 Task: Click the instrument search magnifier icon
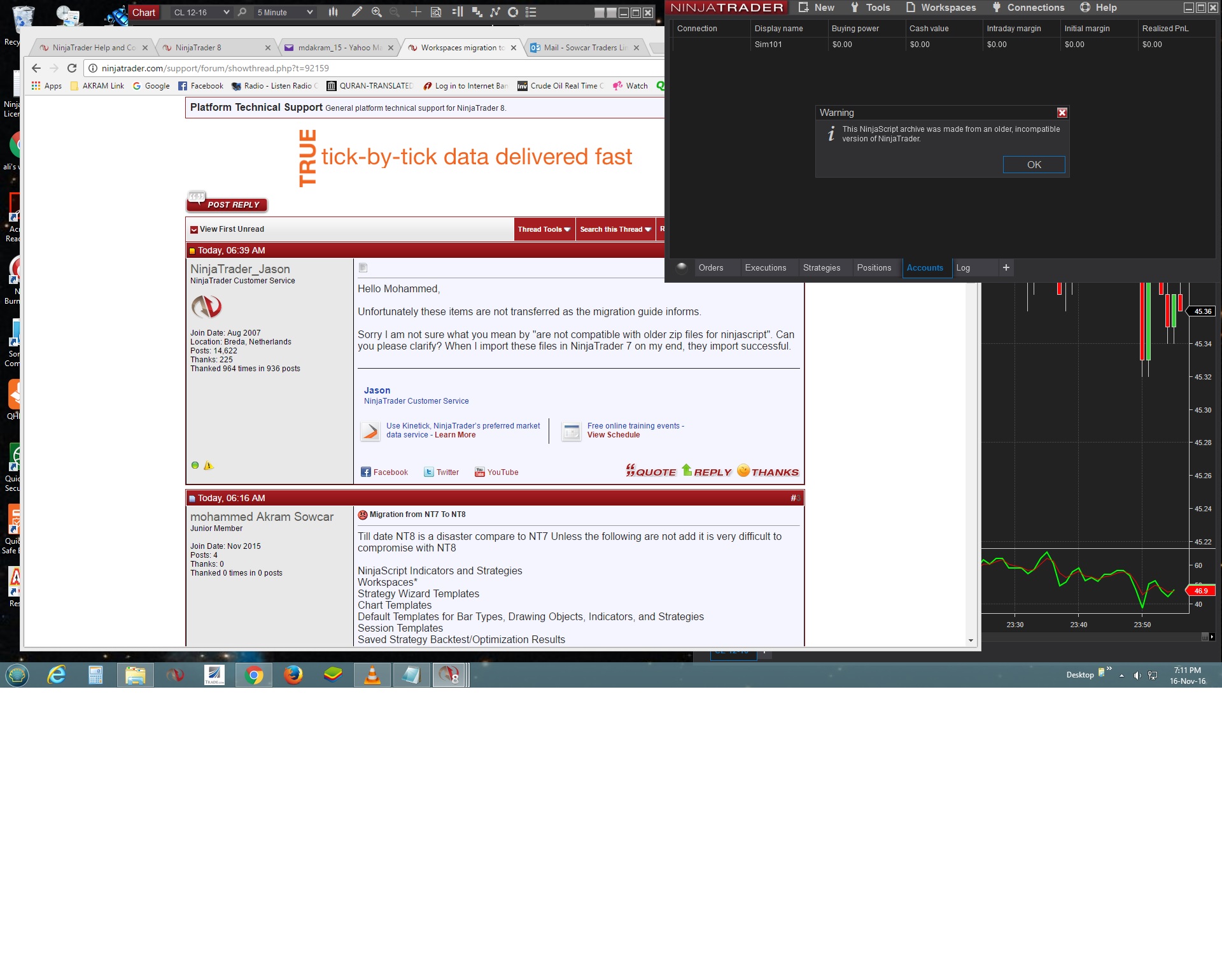242,12
